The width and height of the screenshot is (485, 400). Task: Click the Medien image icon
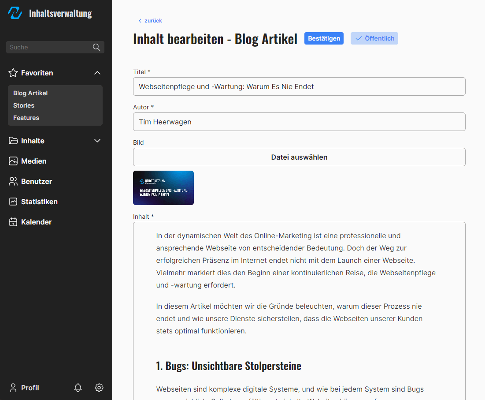[13, 161]
